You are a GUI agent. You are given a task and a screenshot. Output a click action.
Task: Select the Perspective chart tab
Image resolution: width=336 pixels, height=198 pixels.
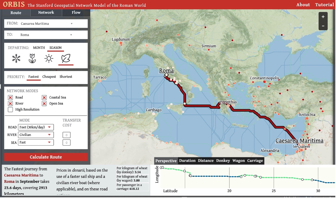[x=166, y=161]
